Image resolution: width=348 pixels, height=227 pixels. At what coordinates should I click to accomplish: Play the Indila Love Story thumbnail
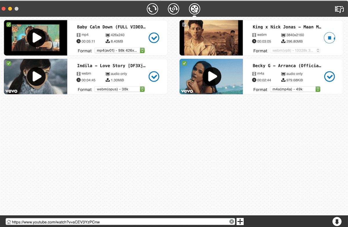(36, 77)
